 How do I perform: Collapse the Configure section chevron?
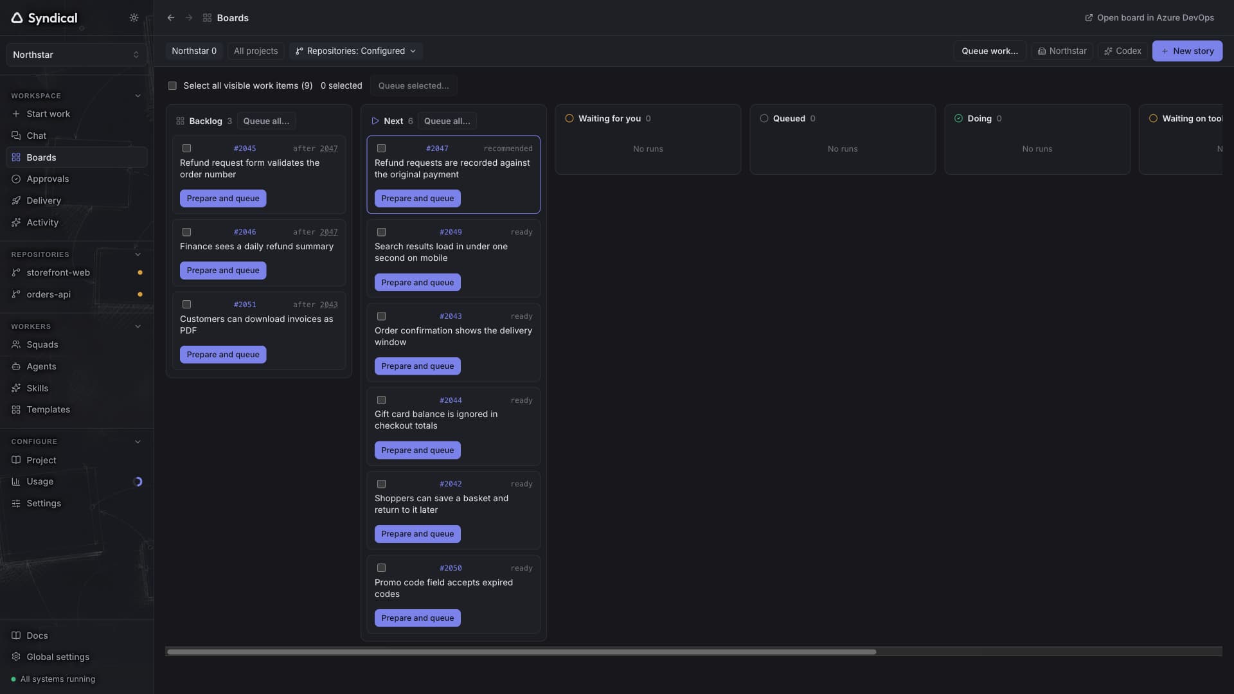click(138, 441)
